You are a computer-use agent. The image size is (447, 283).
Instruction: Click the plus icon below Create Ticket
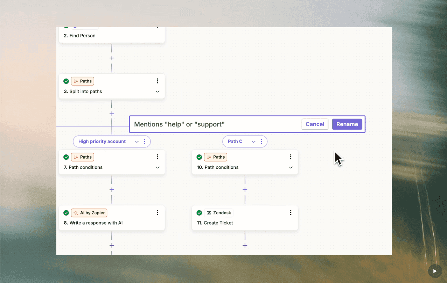coord(245,245)
